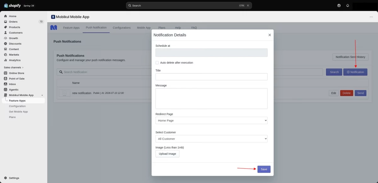Open Plans in the sidebar submenu
Image resolution: width=378 pixels, height=183 pixels.
pyautogui.click(x=12, y=117)
